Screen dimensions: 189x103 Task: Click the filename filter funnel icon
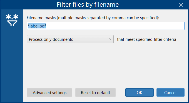[12, 20]
